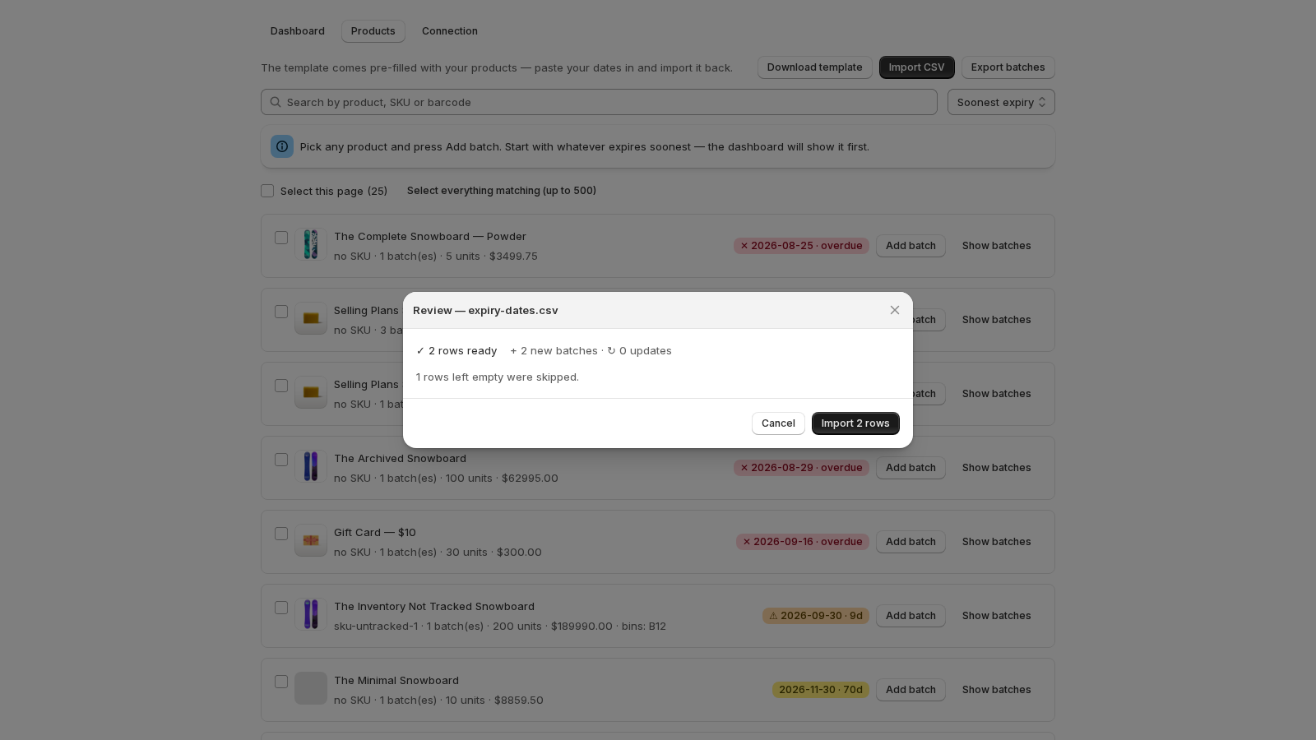Click Export batches button

[x=1008, y=67]
